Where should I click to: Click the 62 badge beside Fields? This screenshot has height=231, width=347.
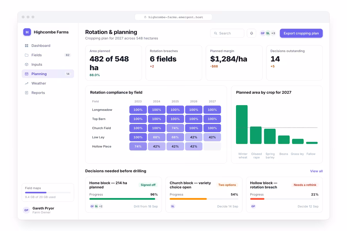coord(68,55)
